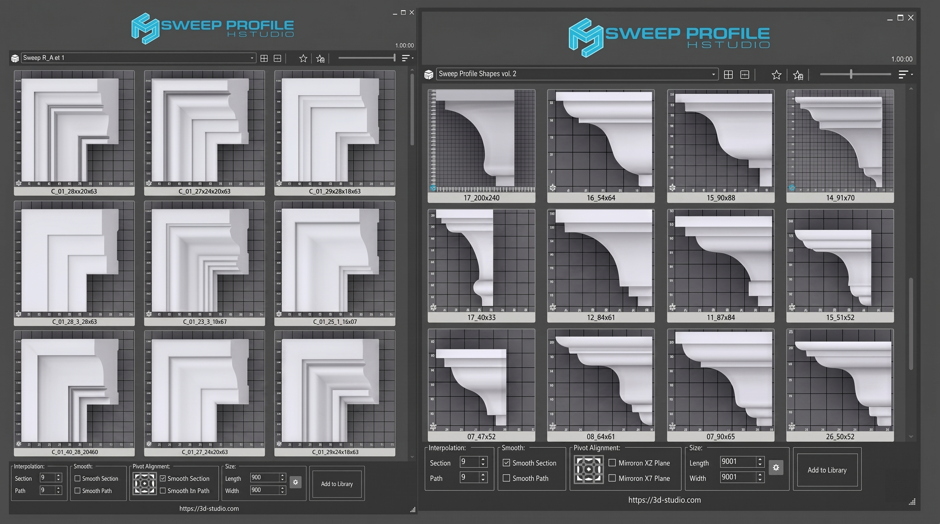Increase Length value in left window
Viewport: 940px width, 524px height.
point(282,475)
